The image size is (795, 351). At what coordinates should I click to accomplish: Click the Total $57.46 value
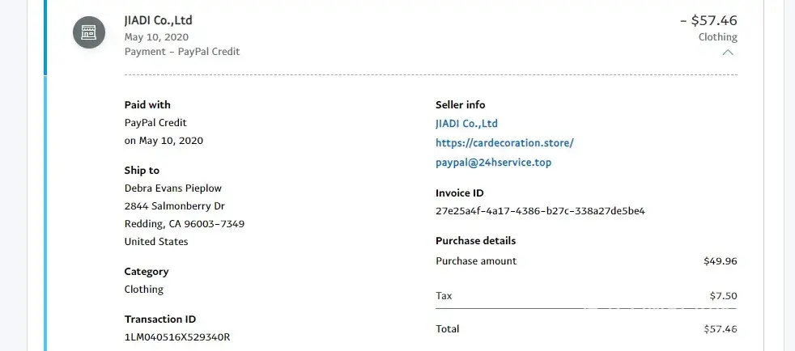(x=721, y=329)
